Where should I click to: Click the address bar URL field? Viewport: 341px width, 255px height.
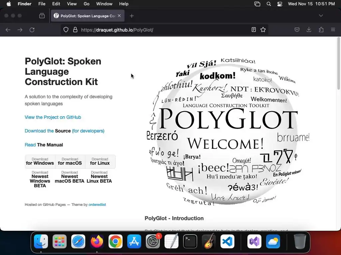[x=164, y=30]
